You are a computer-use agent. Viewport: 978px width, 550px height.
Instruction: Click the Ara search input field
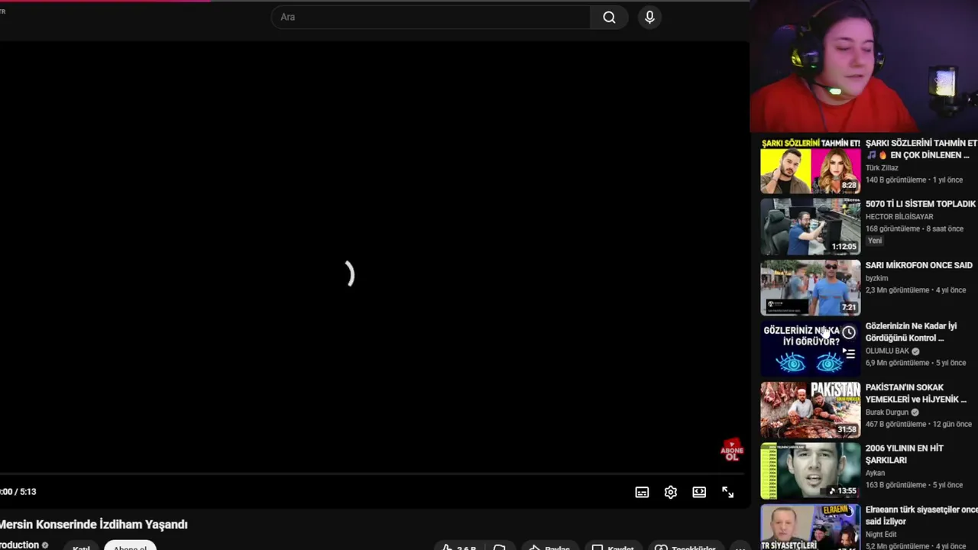pos(431,18)
